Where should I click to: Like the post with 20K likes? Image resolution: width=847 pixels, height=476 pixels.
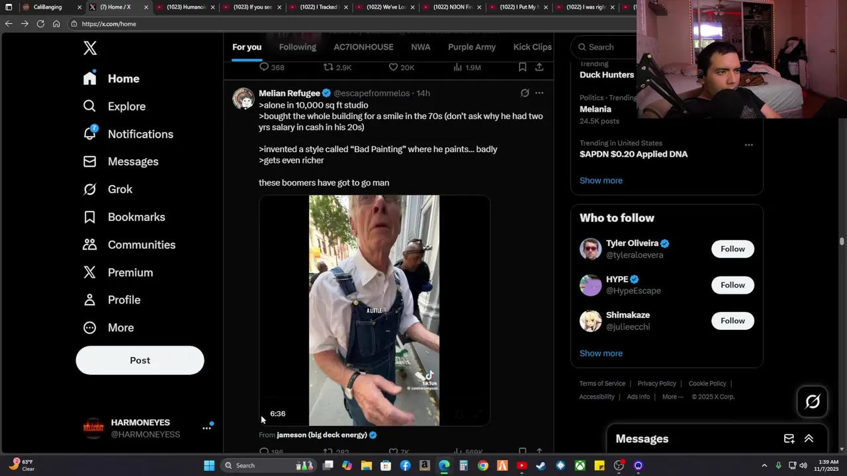tap(393, 67)
